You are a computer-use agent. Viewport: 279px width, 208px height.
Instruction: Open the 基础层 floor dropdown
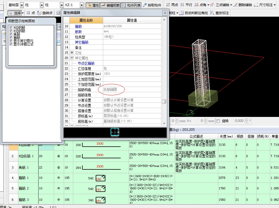21,5
